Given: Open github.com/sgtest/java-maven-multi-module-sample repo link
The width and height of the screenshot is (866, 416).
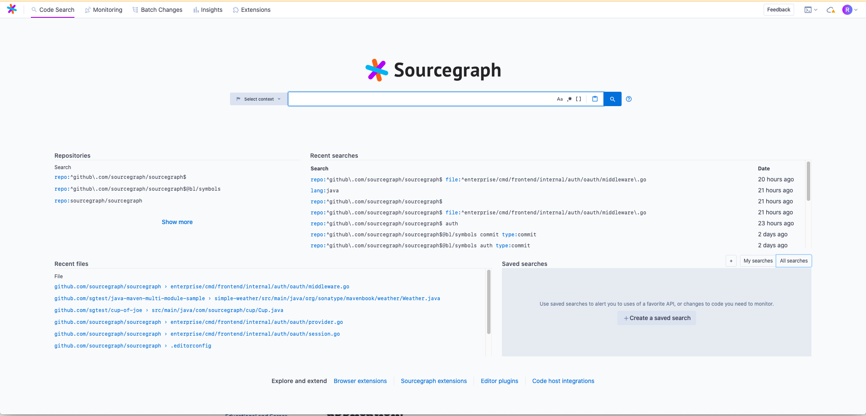Looking at the screenshot, I should pos(129,298).
